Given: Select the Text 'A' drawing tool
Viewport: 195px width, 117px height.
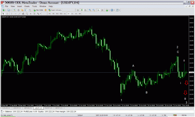Looking at the screenshot, I should [31, 14].
